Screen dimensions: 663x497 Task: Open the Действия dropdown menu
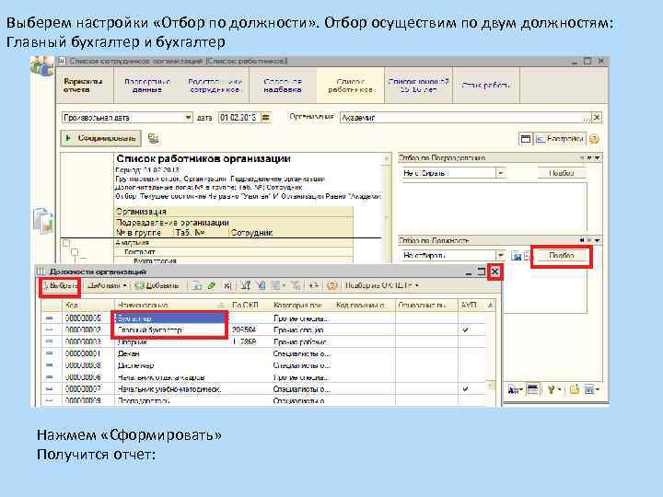[107, 285]
